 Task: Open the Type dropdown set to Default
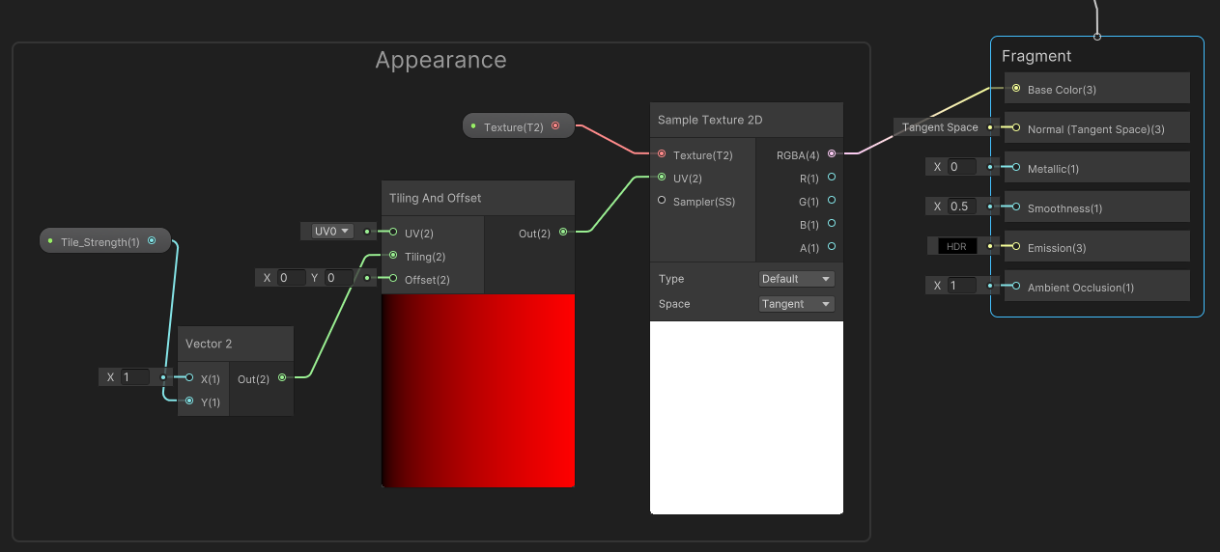796,279
